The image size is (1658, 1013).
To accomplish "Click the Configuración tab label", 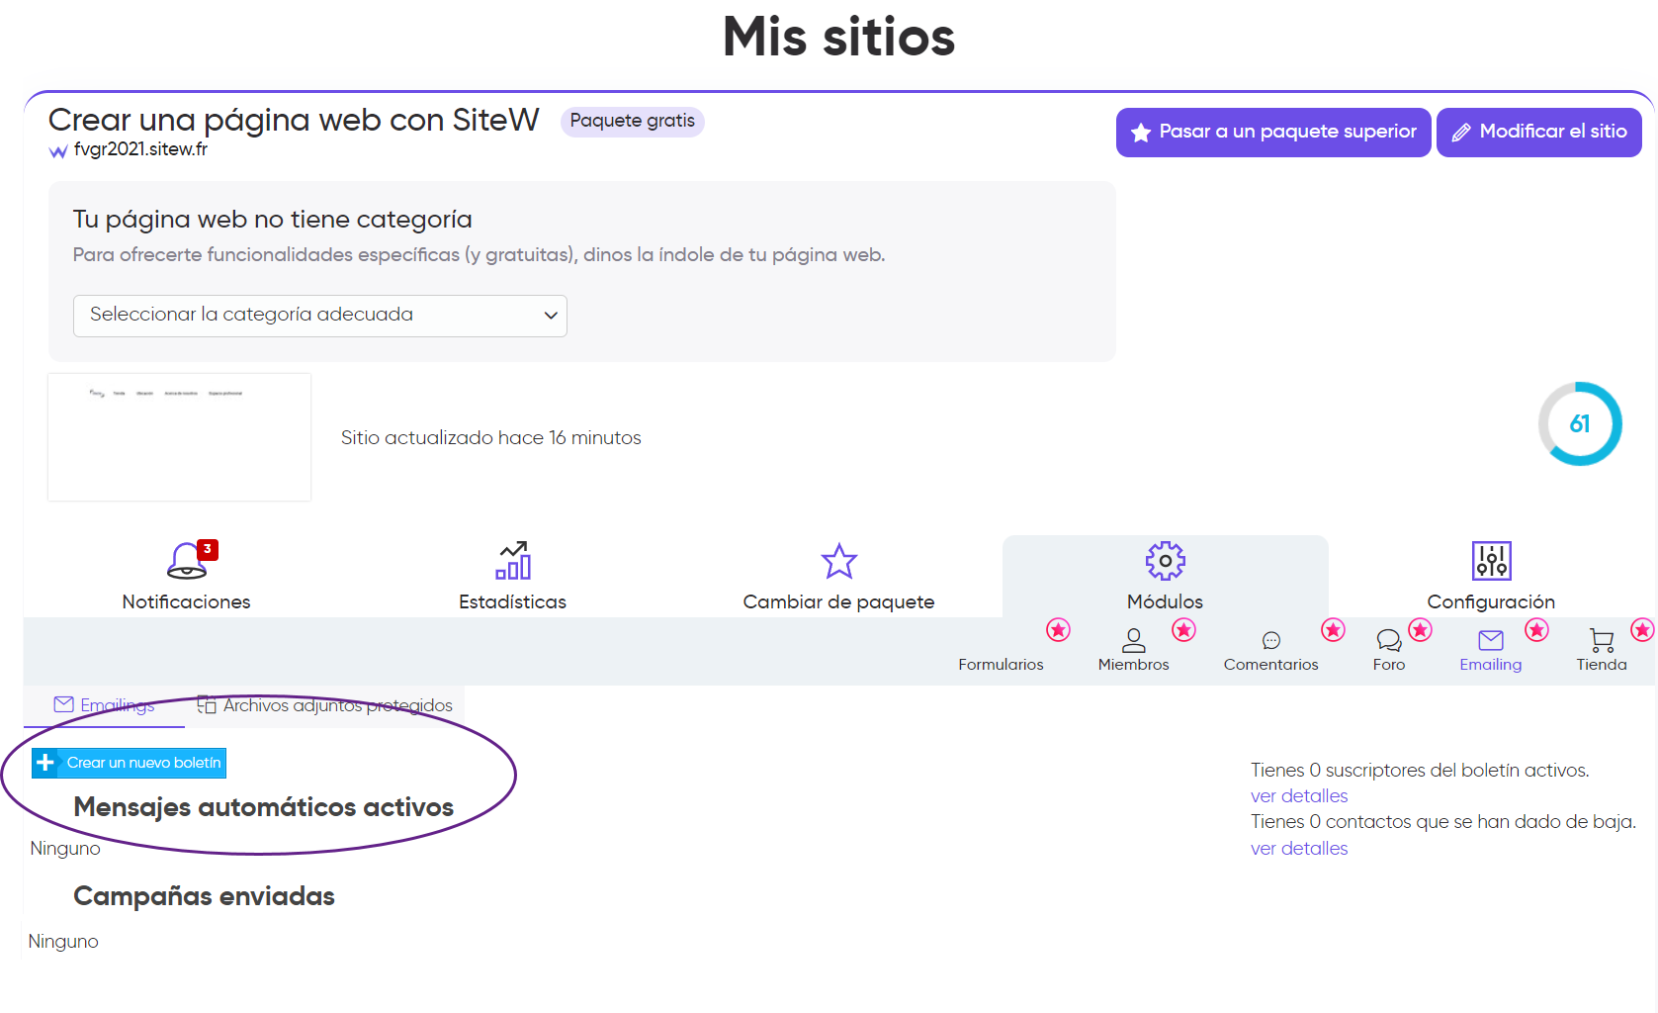I will coord(1491,601).
